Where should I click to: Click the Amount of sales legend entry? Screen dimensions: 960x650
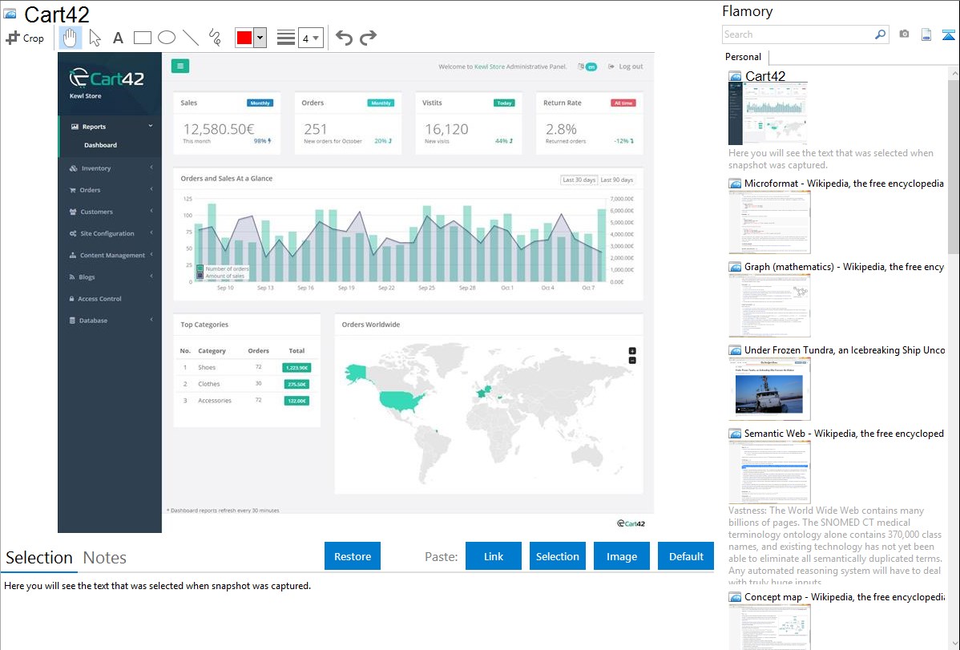point(220,276)
